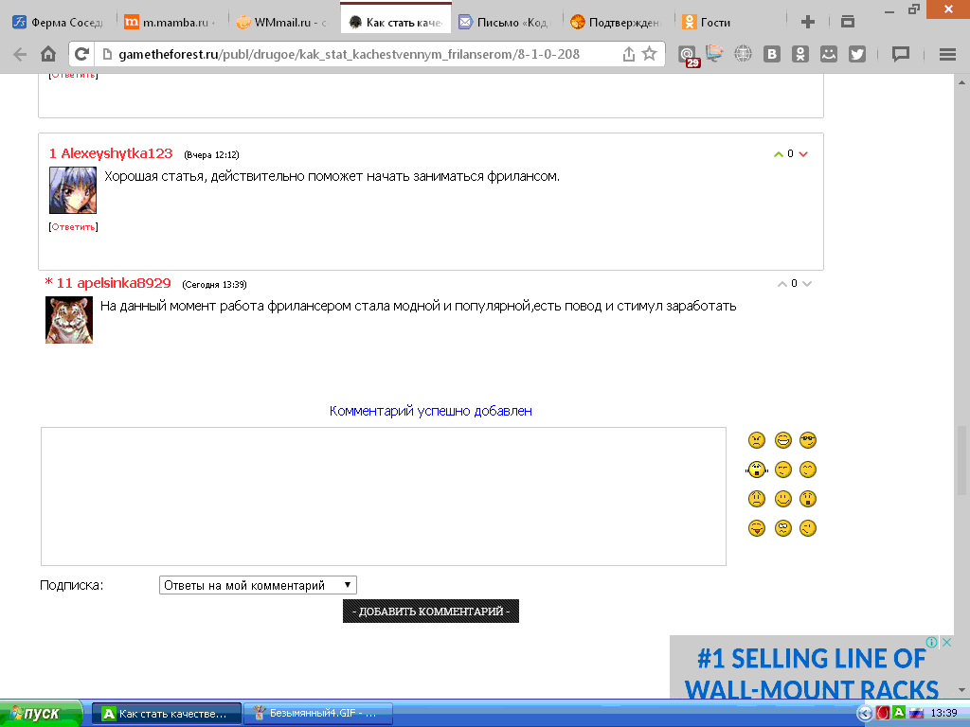Insert the winking emoticon in bottom row
Viewport: 970px width, 727px height.
click(808, 528)
